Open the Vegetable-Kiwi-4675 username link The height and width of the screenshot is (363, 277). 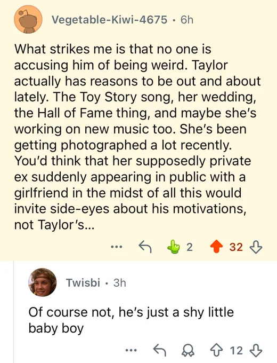pyautogui.click(x=109, y=20)
